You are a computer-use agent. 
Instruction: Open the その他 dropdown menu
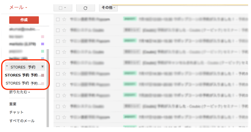click(x=109, y=8)
